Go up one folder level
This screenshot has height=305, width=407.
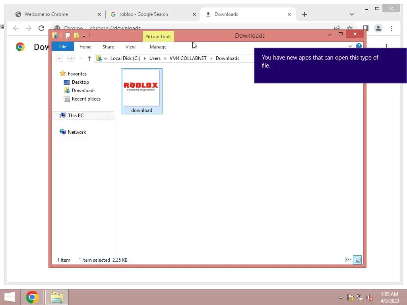89,58
